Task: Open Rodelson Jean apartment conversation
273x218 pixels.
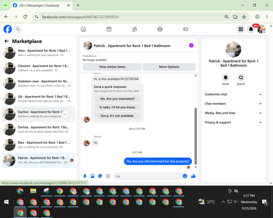Action: (x=38, y=83)
